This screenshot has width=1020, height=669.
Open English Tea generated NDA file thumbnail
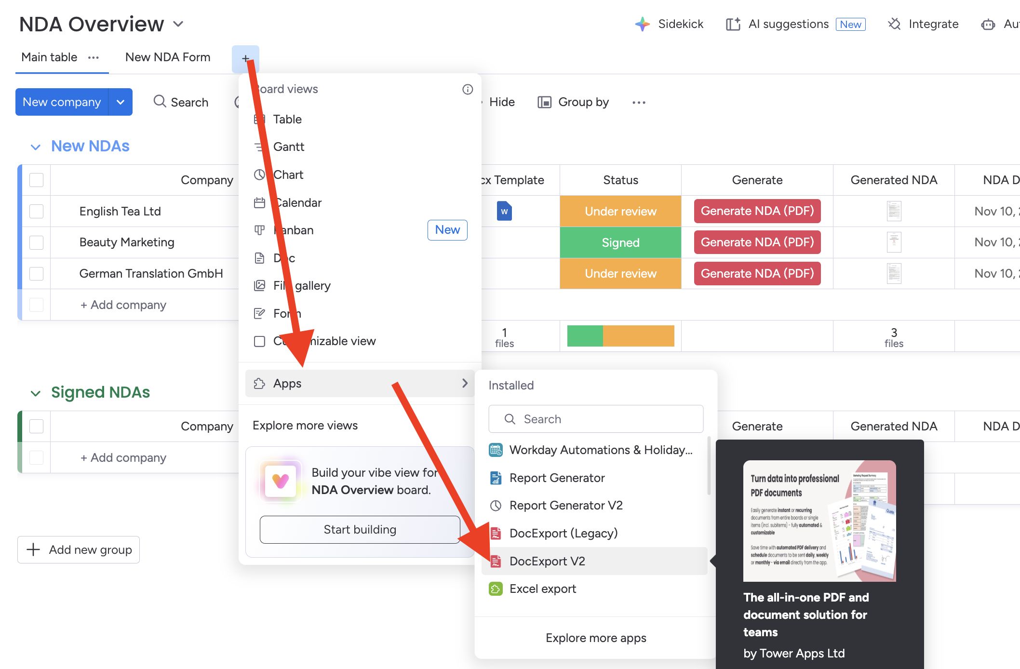[x=894, y=211]
